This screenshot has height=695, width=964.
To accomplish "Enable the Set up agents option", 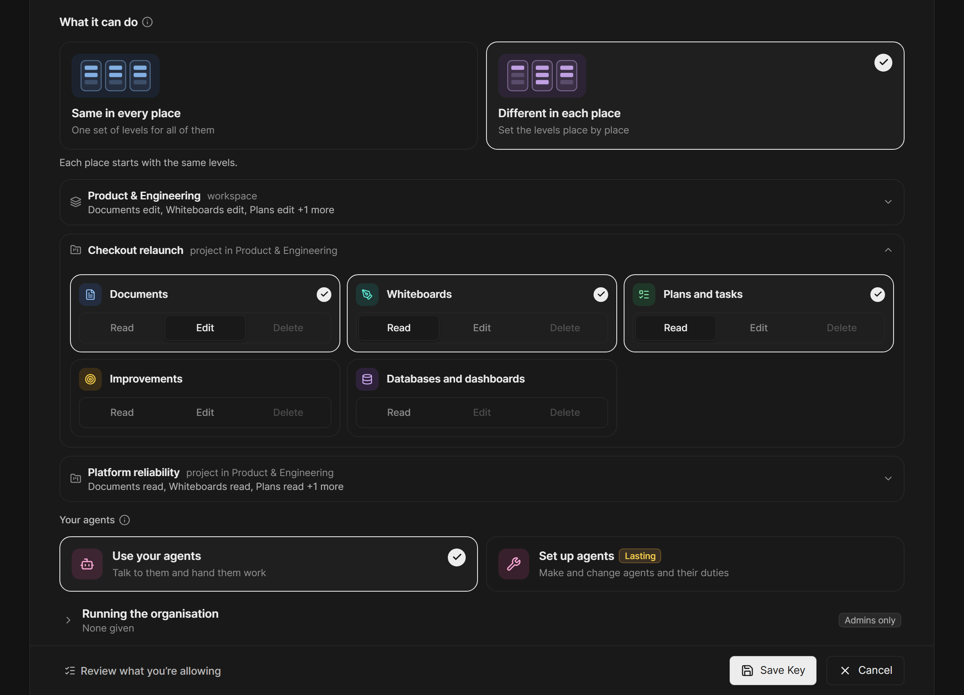I will click(x=695, y=564).
